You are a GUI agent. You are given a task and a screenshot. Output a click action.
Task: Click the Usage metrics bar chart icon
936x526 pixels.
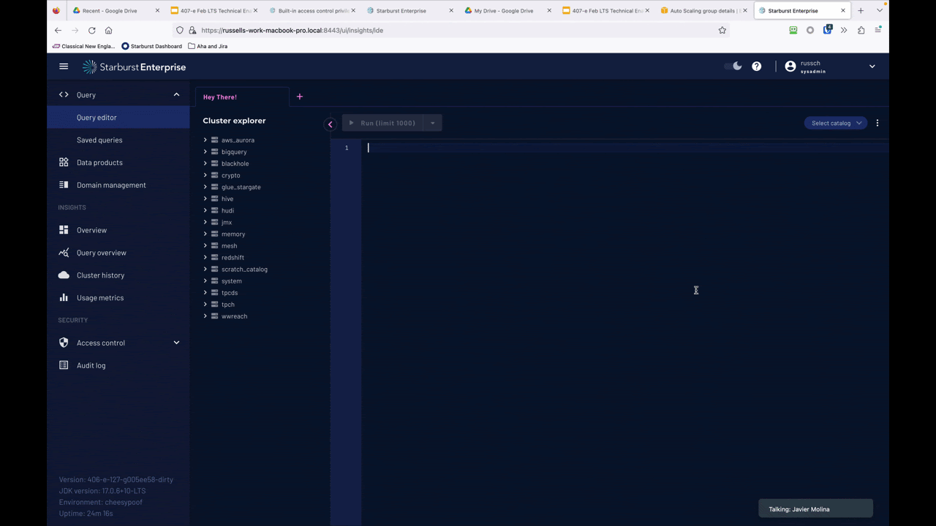click(64, 298)
